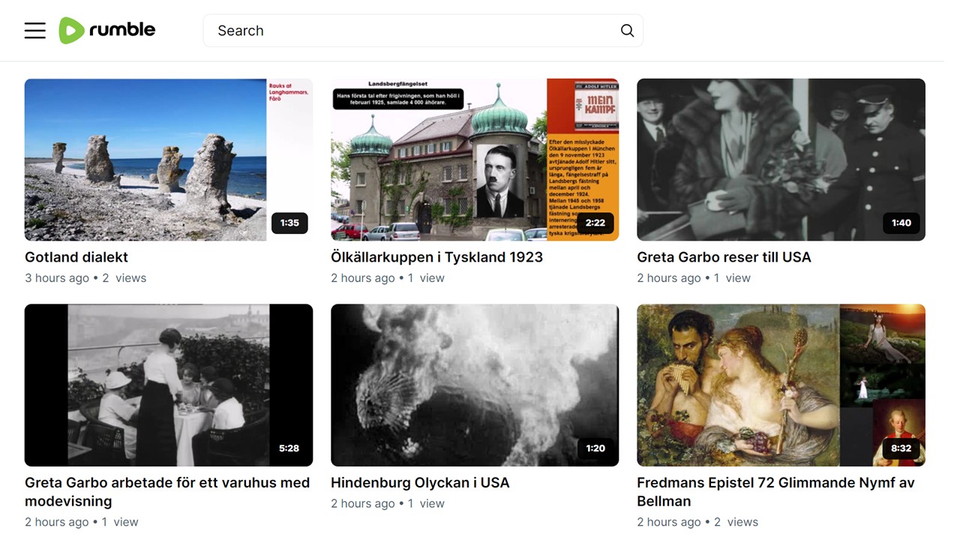960x540 pixels.
Task: Open the Gotland dialekt video thumbnail
Action: [x=168, y=159]
